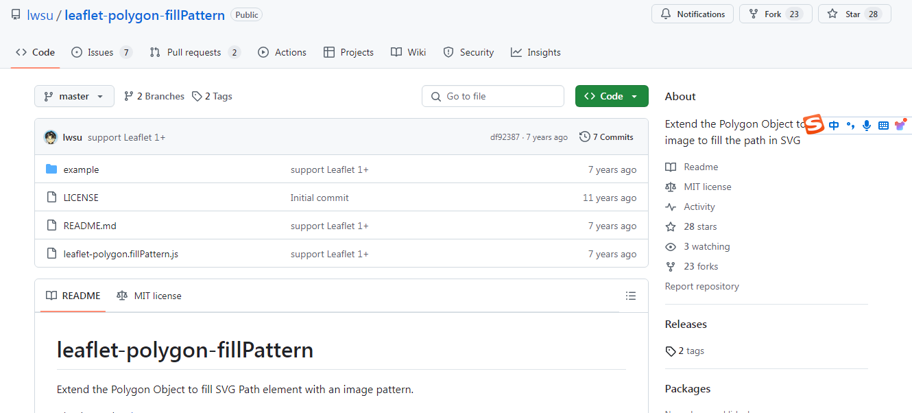Open the README outline list icon
The width and height of the screenshot is (912, 413).
[631, 296]
